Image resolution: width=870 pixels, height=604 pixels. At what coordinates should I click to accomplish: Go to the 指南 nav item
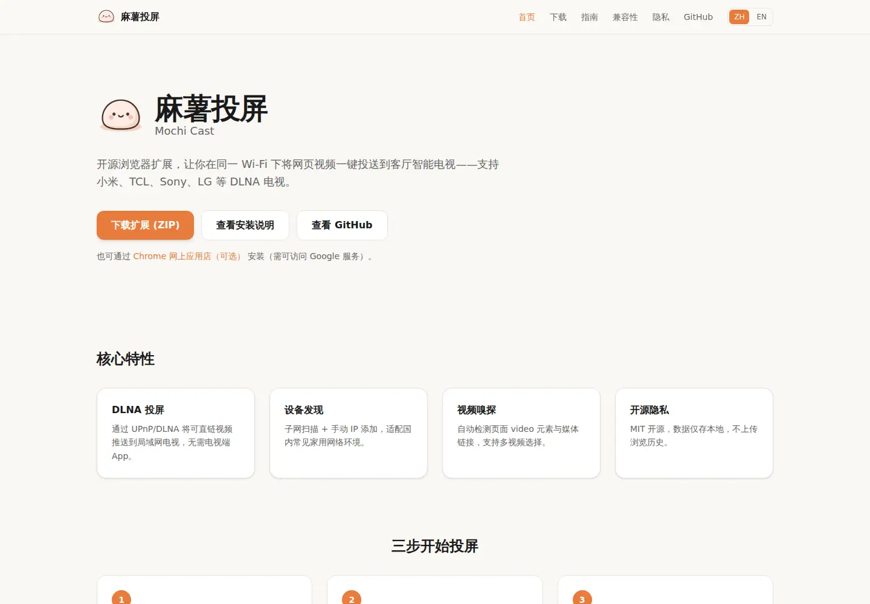point(590,17)
